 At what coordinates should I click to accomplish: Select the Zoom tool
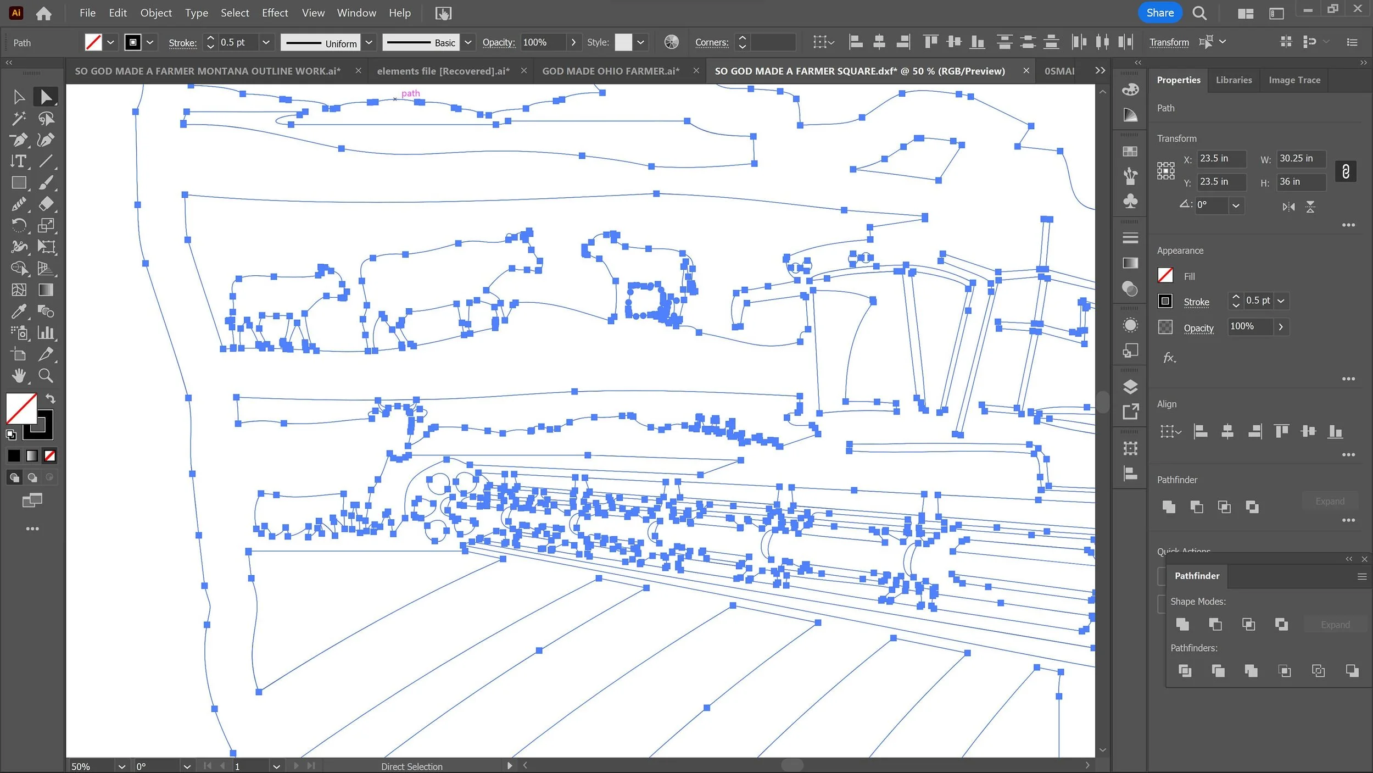(46, 376)
